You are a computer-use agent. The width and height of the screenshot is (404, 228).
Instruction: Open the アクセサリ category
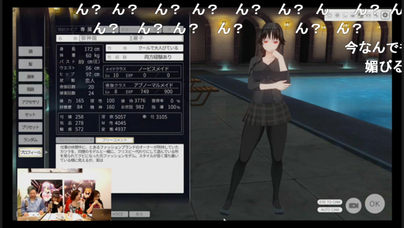[x=31, y=102]
